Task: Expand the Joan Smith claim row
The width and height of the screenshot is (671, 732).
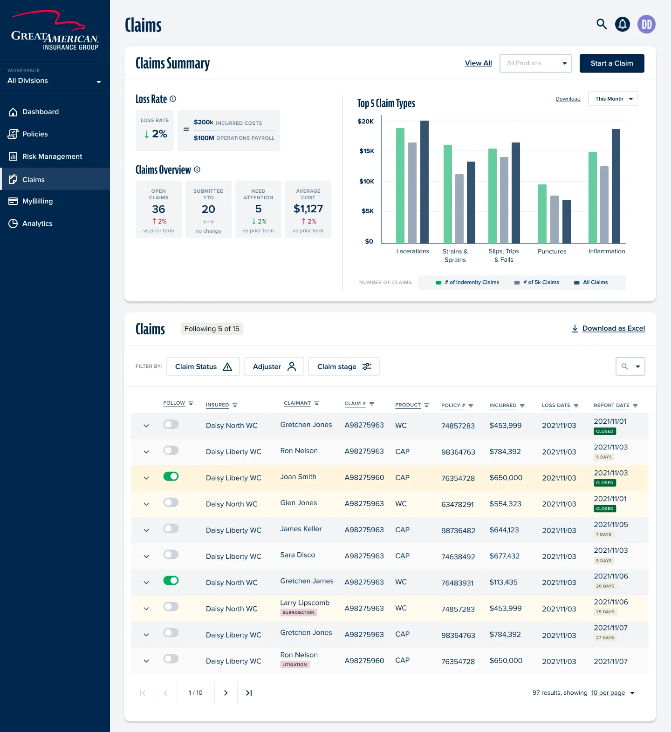Action: point(146,478)
